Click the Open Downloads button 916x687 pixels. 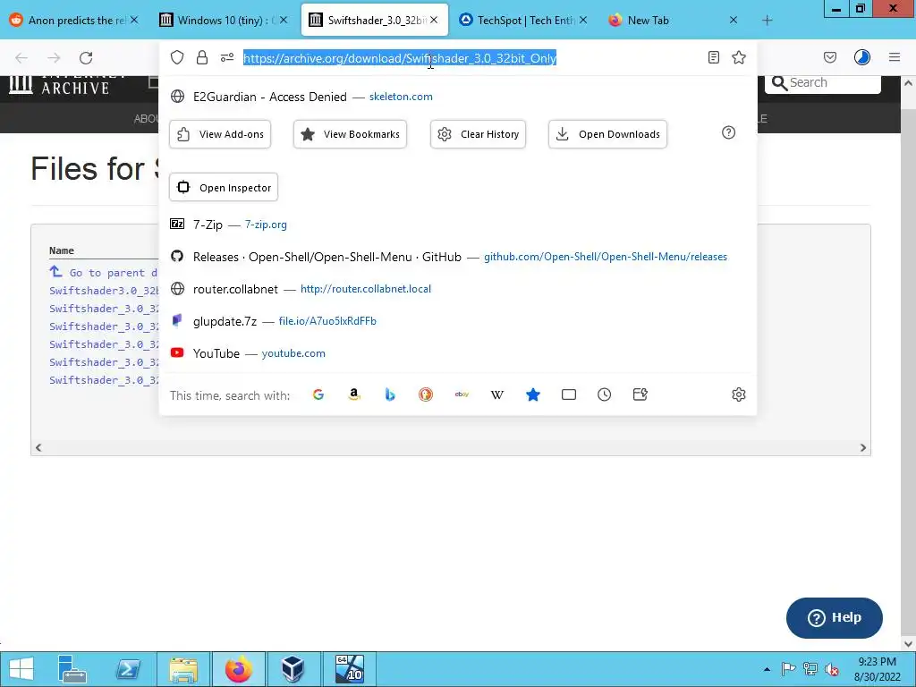tap(607, 134)
